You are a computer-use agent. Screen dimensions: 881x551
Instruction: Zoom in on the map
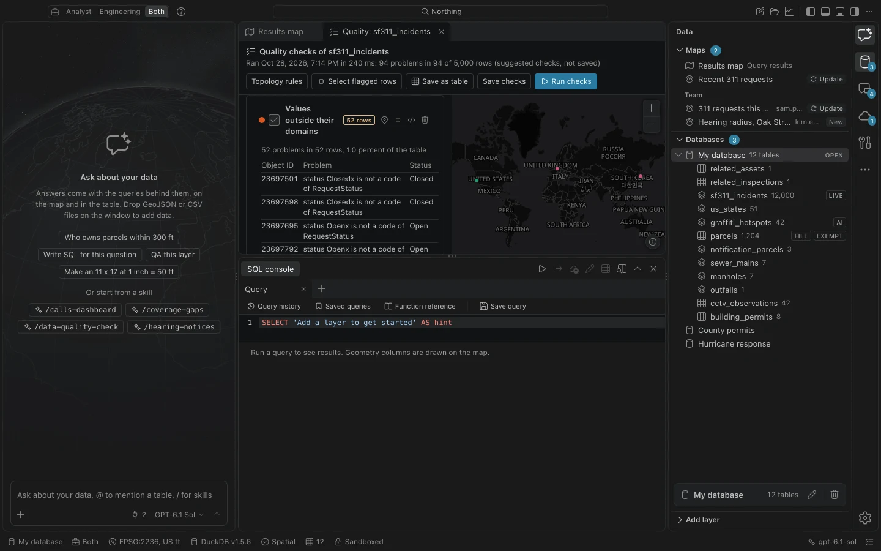(652, 108)
